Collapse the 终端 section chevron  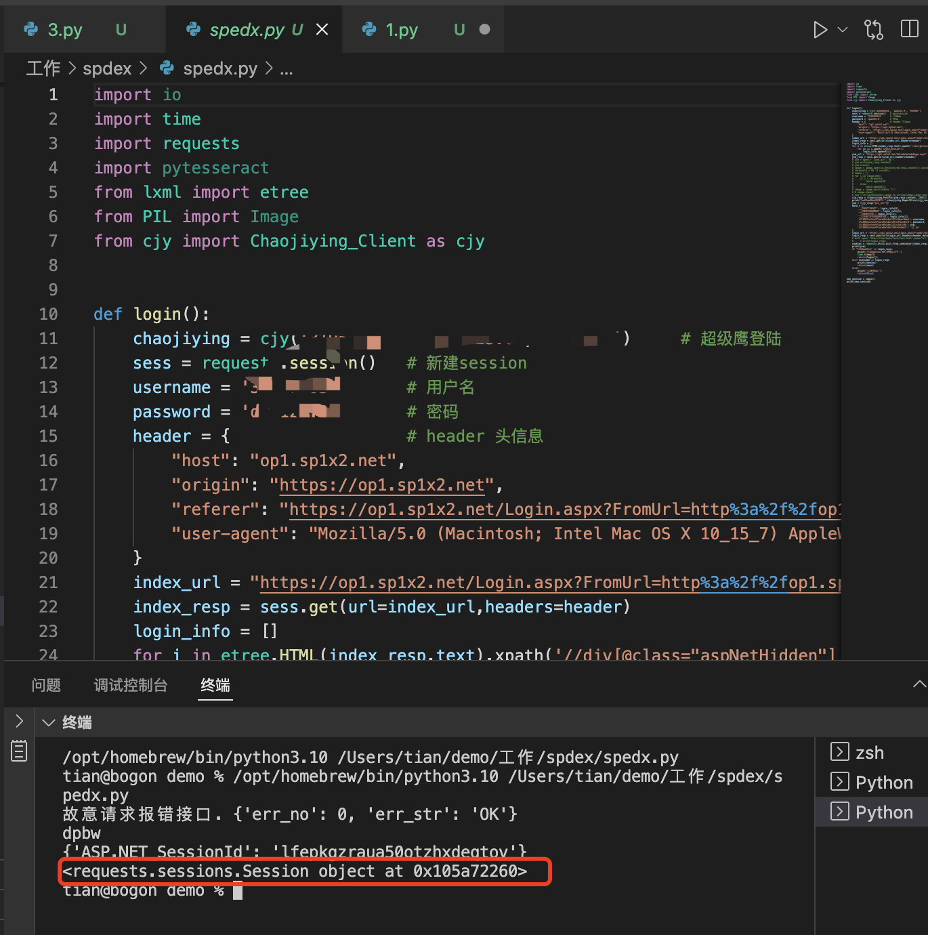[x=49, y=722]
